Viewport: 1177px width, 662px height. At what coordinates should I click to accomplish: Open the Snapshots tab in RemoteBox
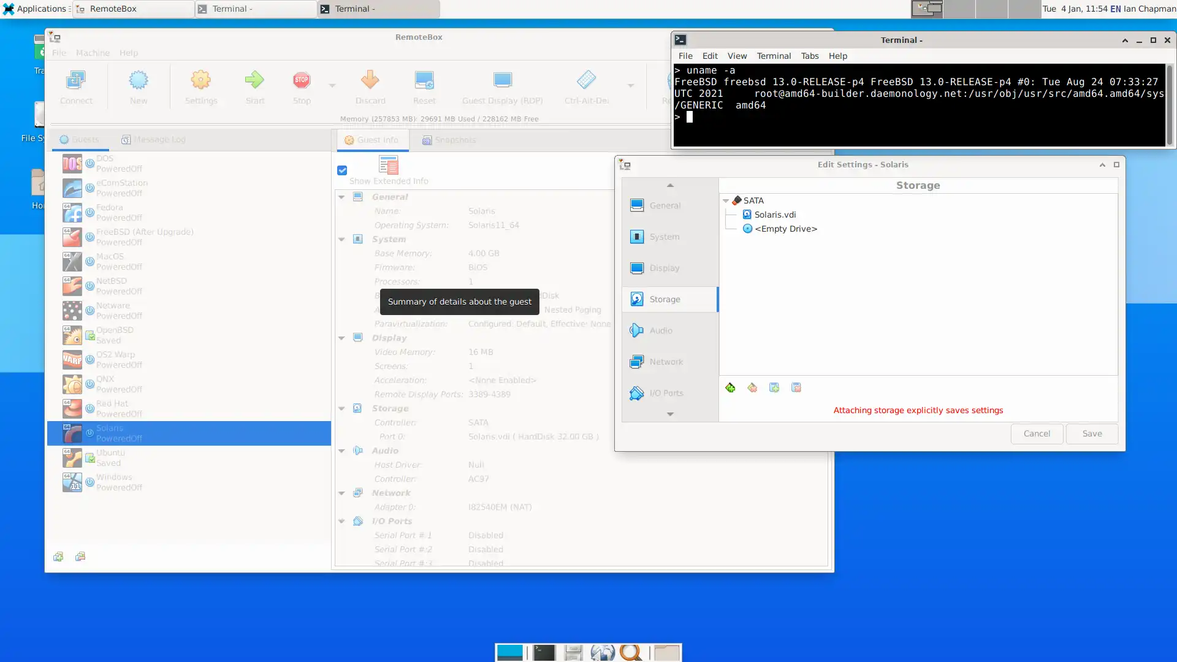pos(449,140)
